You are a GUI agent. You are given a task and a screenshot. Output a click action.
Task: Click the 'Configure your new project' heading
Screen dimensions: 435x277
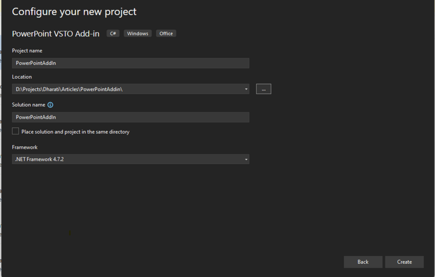(74, 12)
